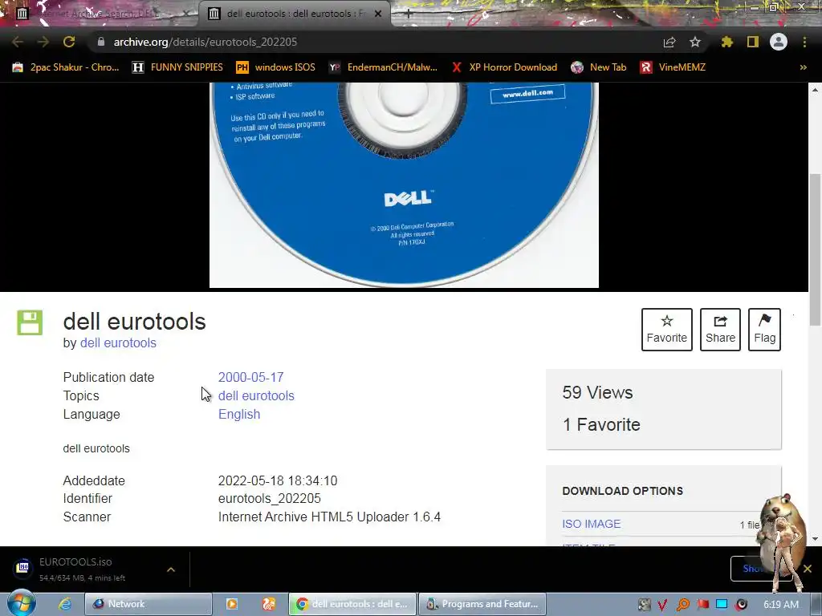
Task: Bookmark this page with star icon
Action: coord(694,42)
